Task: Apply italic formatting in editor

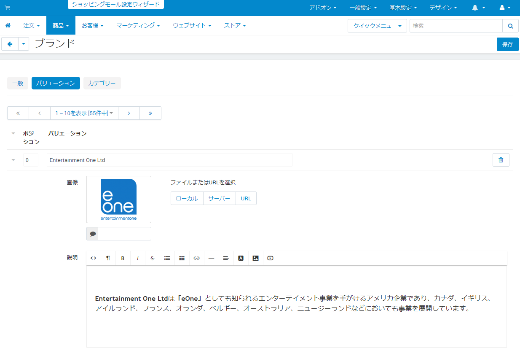Action: pyautogui.click(x=138, y=258)
